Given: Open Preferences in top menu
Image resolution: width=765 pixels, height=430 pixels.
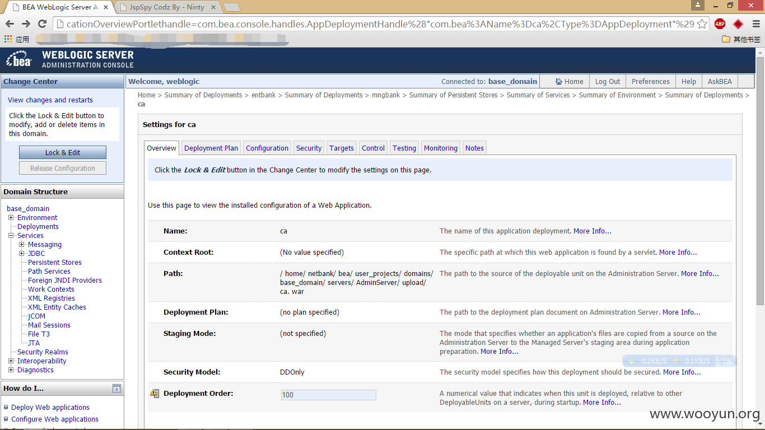Looking at the screenshot, I should (x=650, y=81).
